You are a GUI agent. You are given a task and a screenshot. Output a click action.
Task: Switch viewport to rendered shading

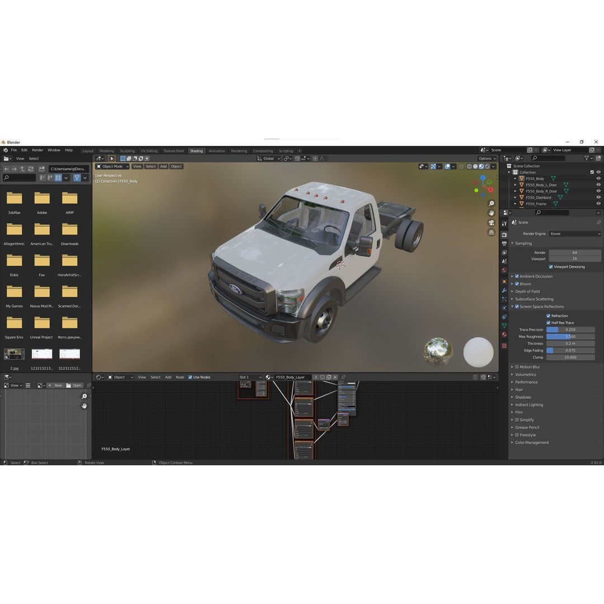(487, 167)
